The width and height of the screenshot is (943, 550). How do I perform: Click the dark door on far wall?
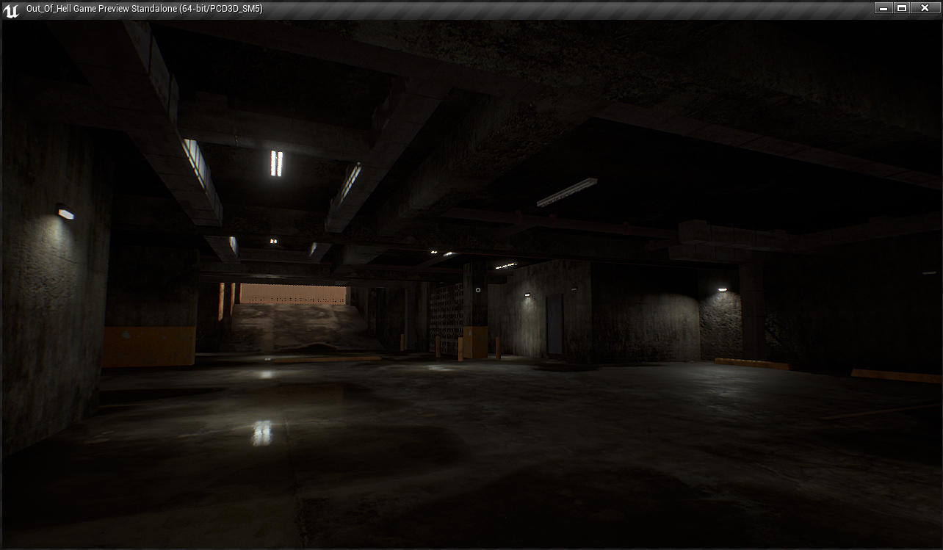(x=554, y=325)
